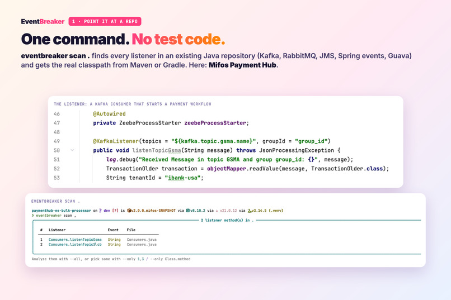Image resolution: width=451 pixels, height=300 pixels.
Task: Click the bold 'eventbreaker scan .' in the description
Action: (x=55, y=56)
